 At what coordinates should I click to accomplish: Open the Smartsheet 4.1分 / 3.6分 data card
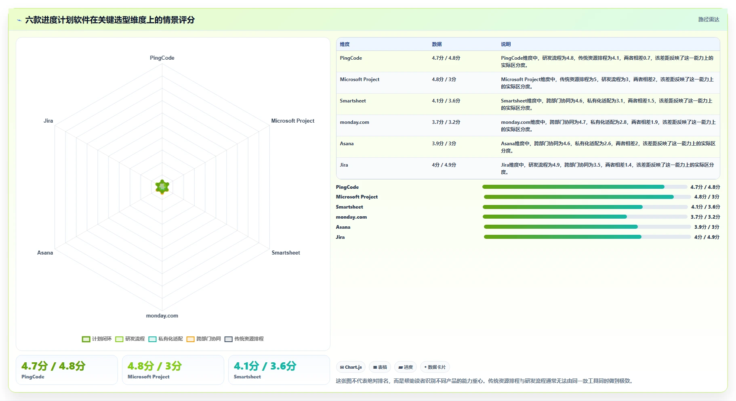[x=279, y=370]
